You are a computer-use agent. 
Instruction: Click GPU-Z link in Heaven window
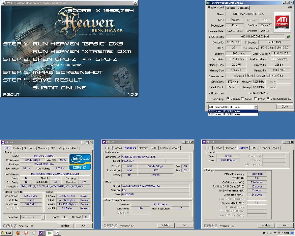106,59
